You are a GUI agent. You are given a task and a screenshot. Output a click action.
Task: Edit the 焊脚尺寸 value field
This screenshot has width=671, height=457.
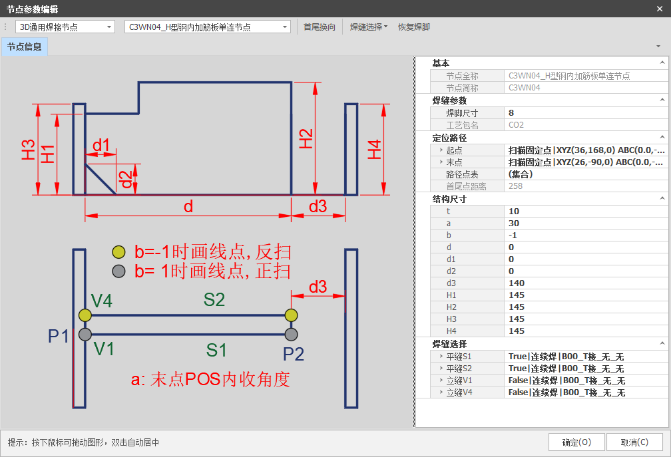(x=586, y=113)
